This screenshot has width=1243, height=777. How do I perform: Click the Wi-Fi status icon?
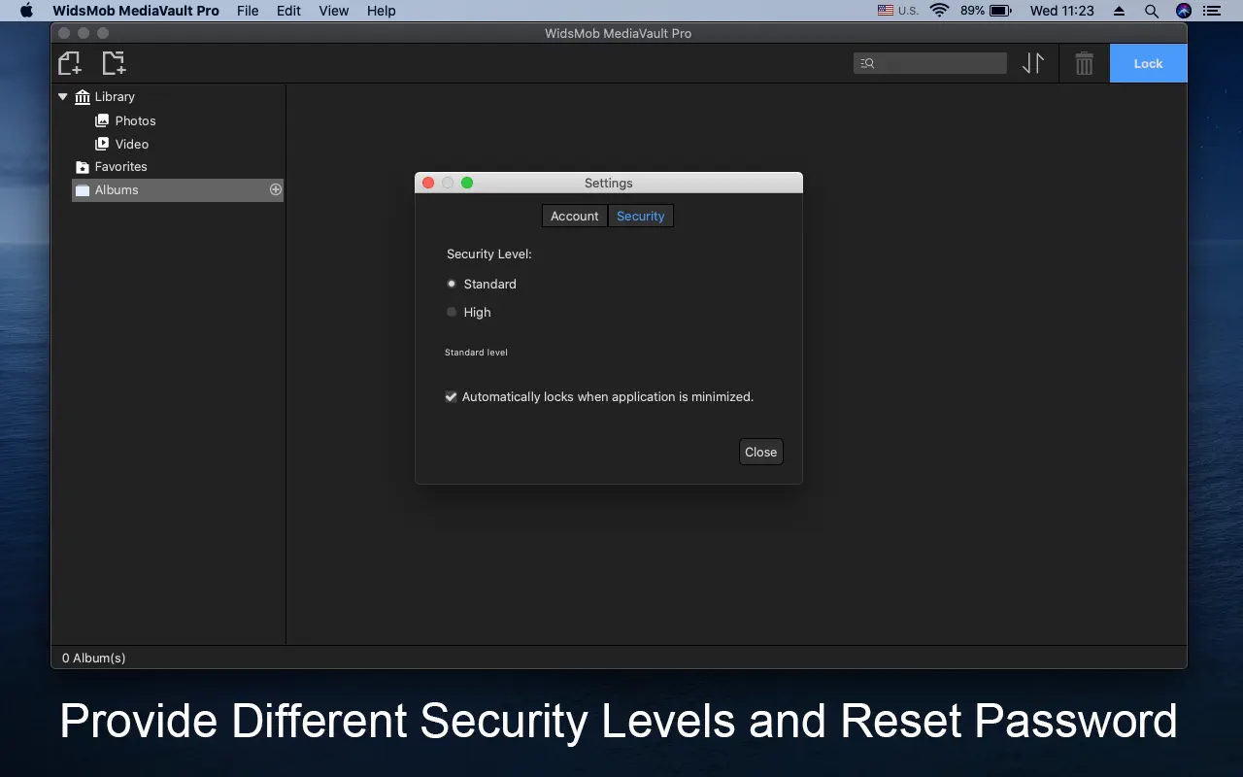(x=939, y=11)
